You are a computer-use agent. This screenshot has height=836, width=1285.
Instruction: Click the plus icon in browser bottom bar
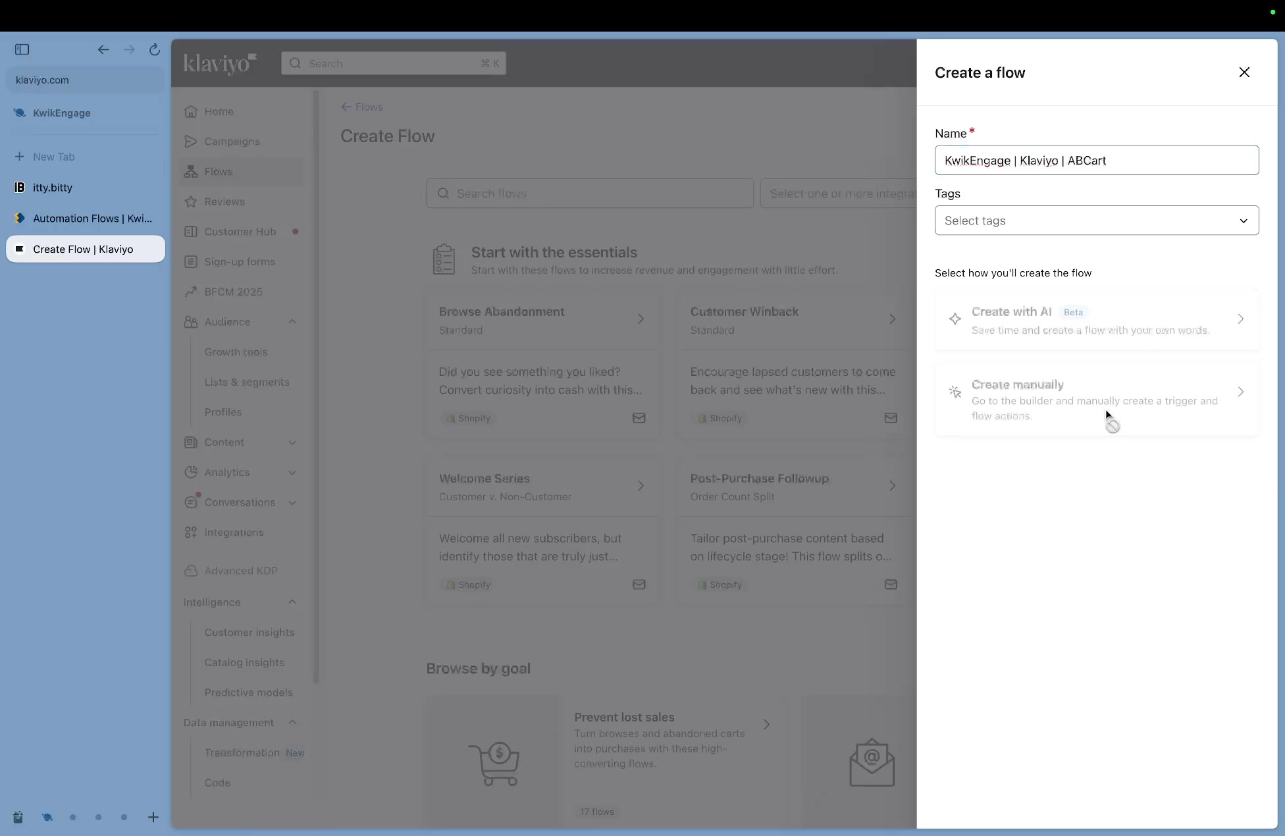coord(153,817)
